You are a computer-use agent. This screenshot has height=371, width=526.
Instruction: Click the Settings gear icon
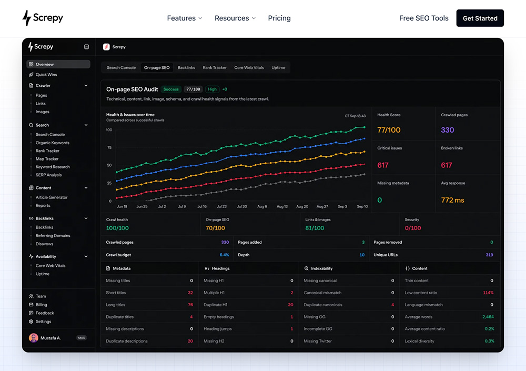tap(31, 322)
